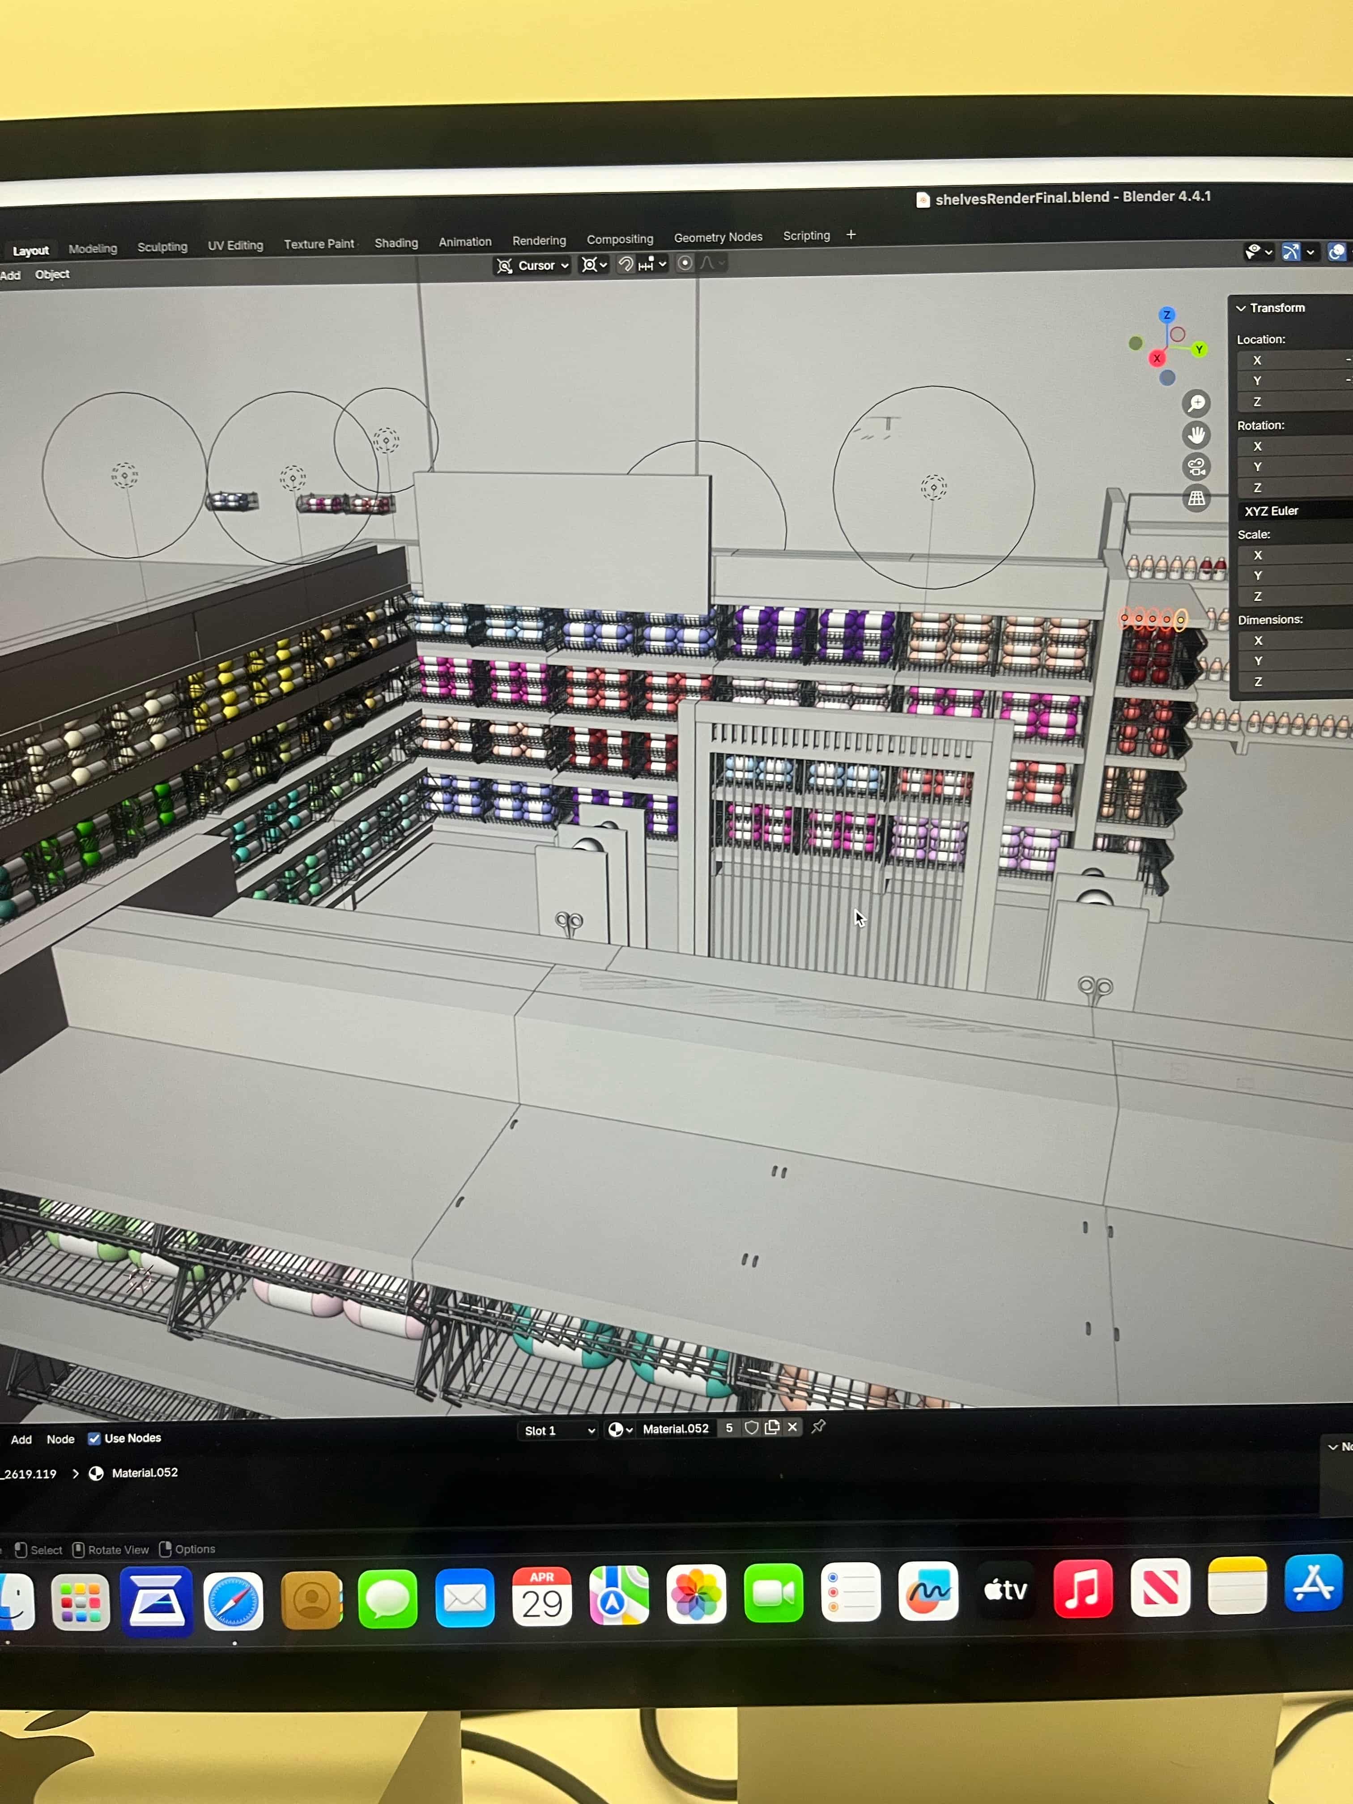The width and height of the screenshot is (1353, 1804).
Task: Toggle the pin icon in node editor
Action: [x=818, y=1426]
